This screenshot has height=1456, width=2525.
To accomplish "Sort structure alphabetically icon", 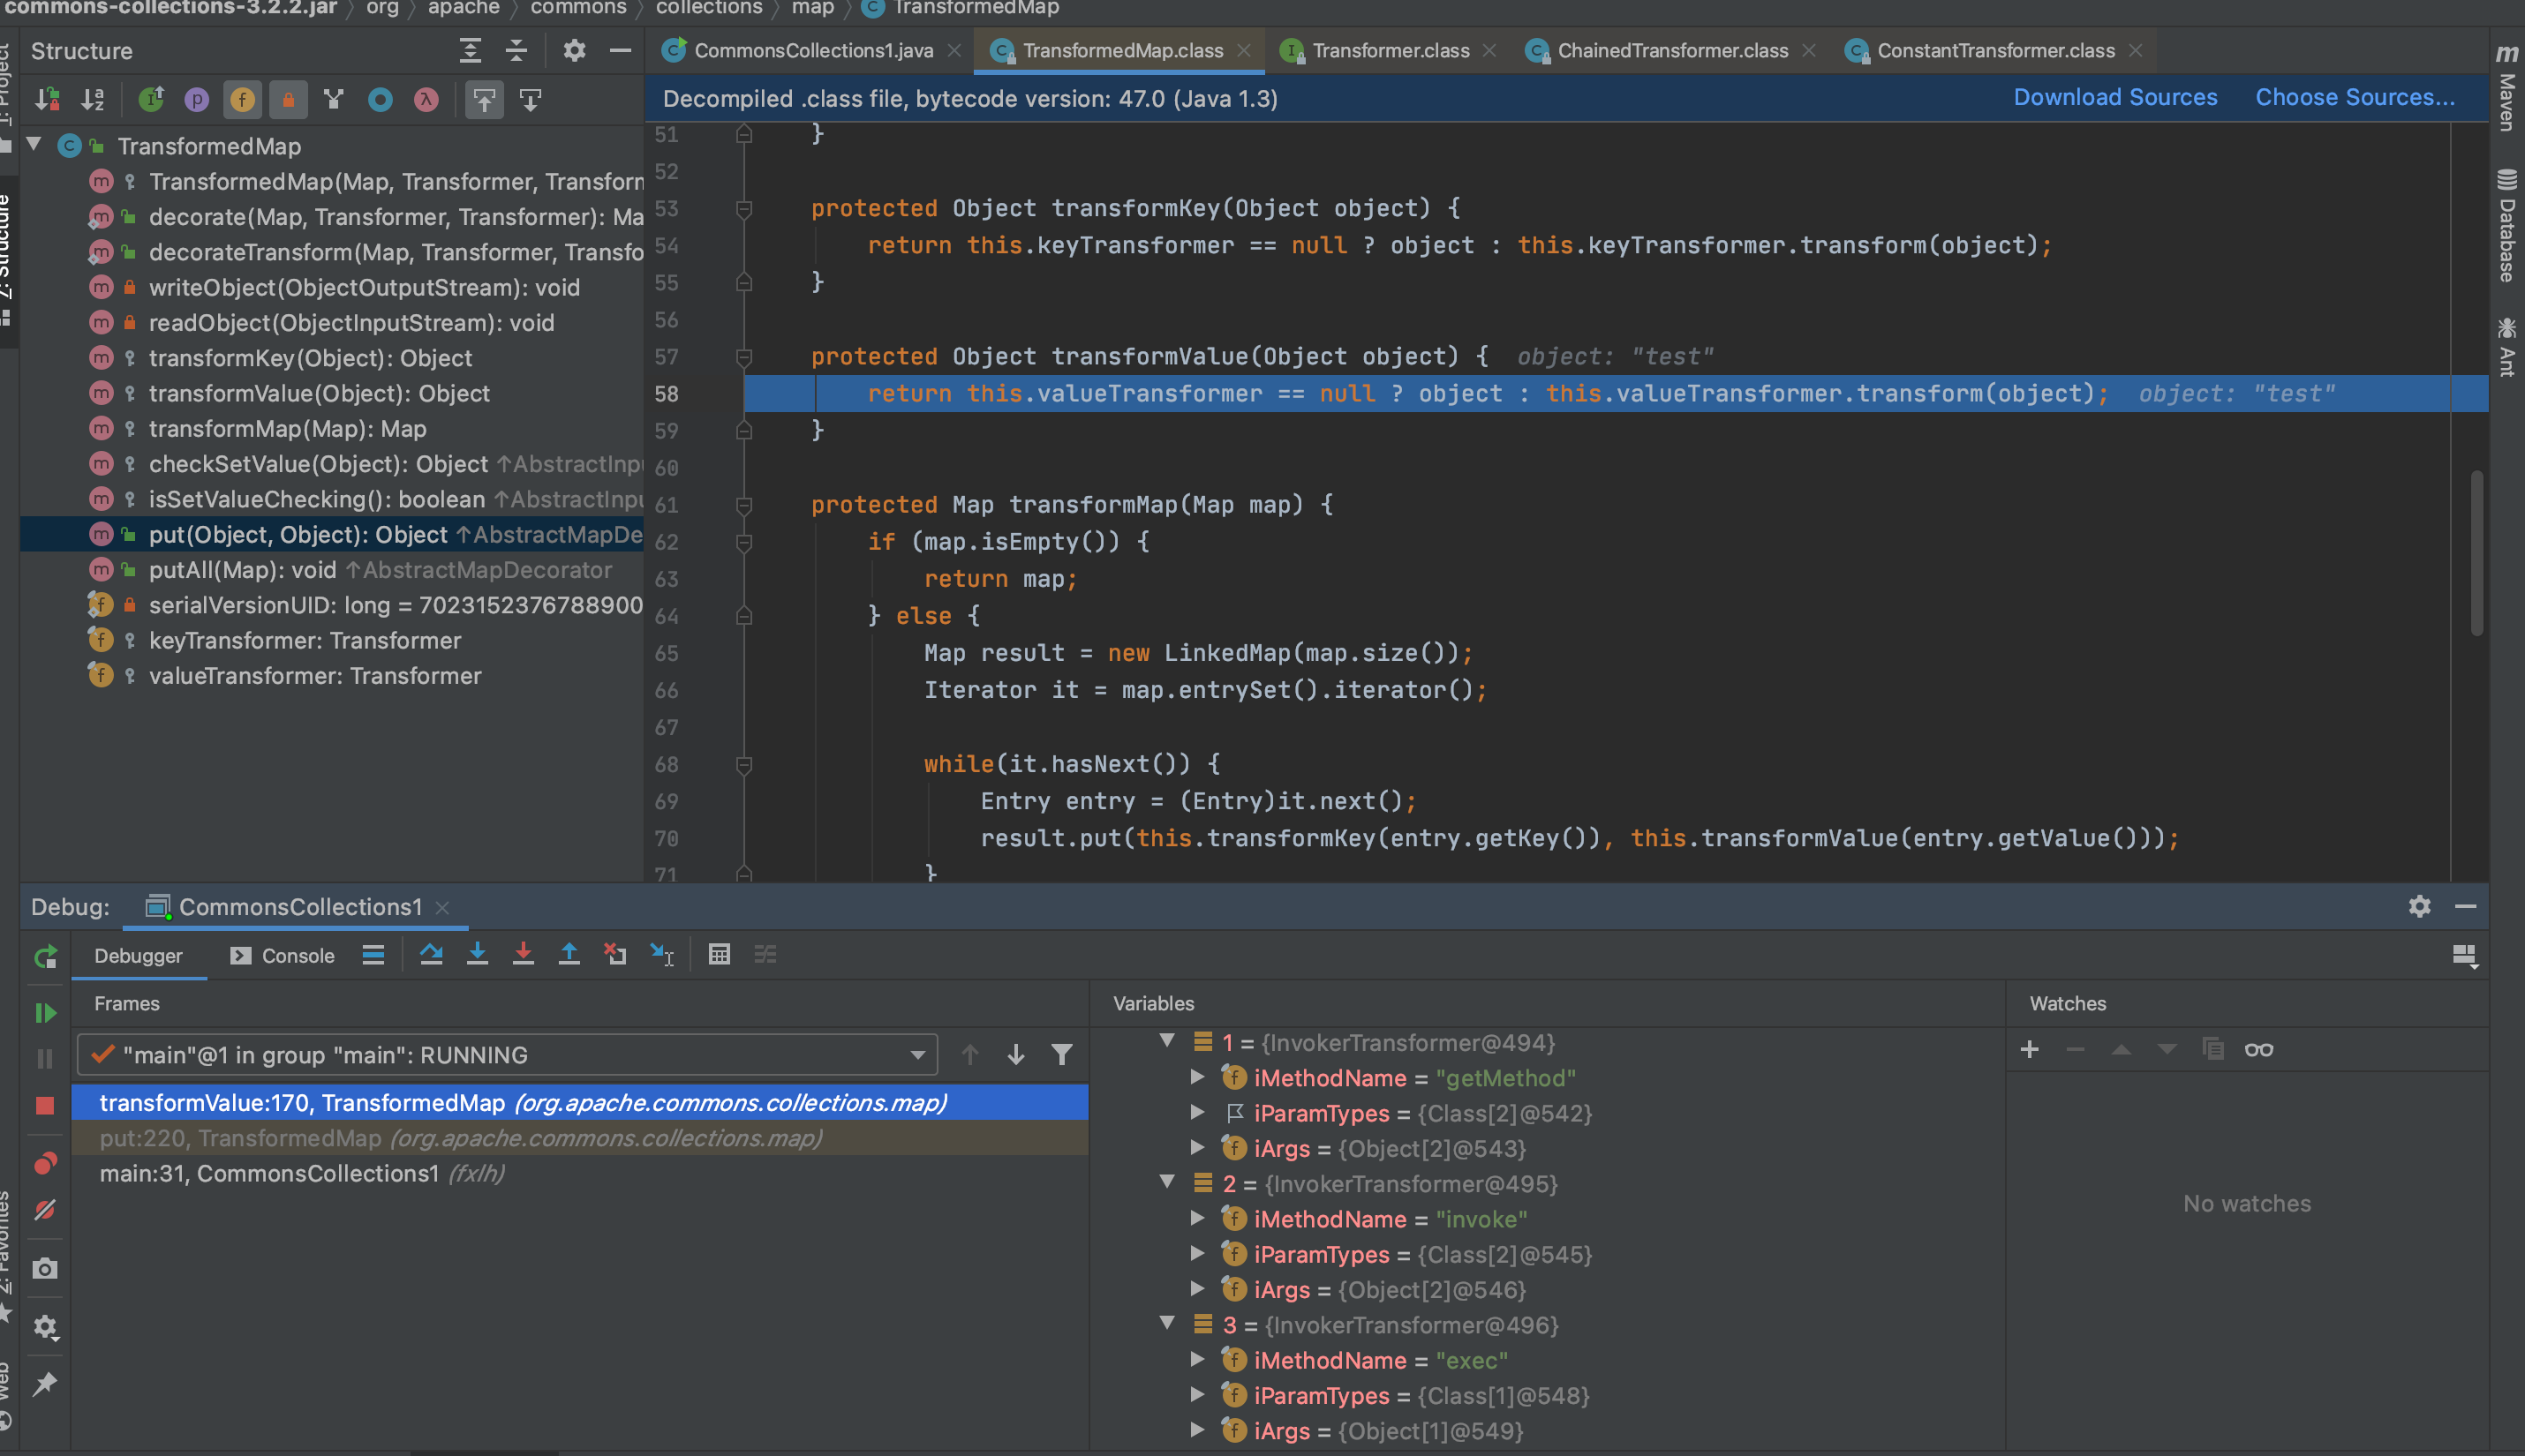I will point(93,99).
